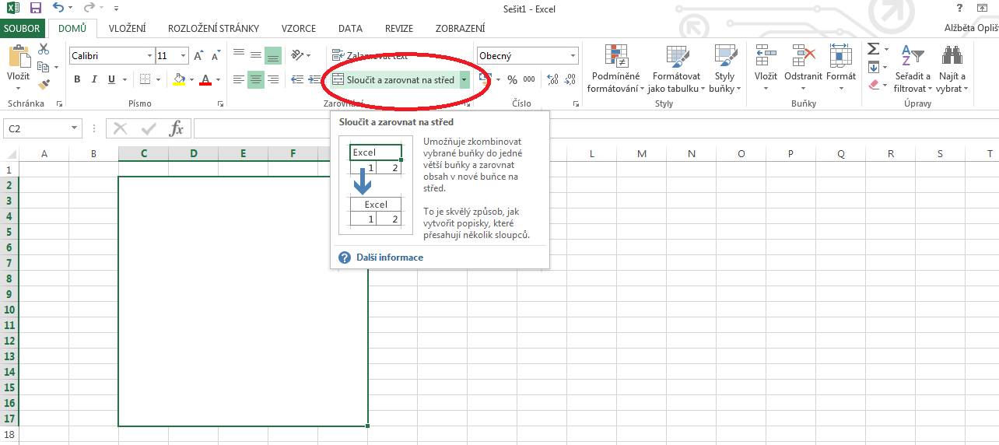The height and width of the screenshot is (445, 999).
Task: Click the AutoSum sigma icon
Action: click(873, 49)
